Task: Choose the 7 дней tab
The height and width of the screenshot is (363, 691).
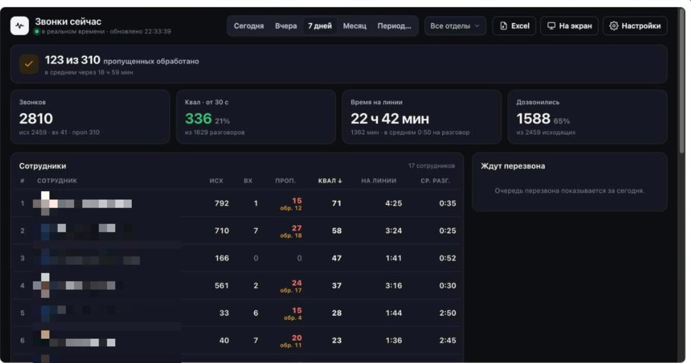Action: pyautogui.click(x=320, y=26)
